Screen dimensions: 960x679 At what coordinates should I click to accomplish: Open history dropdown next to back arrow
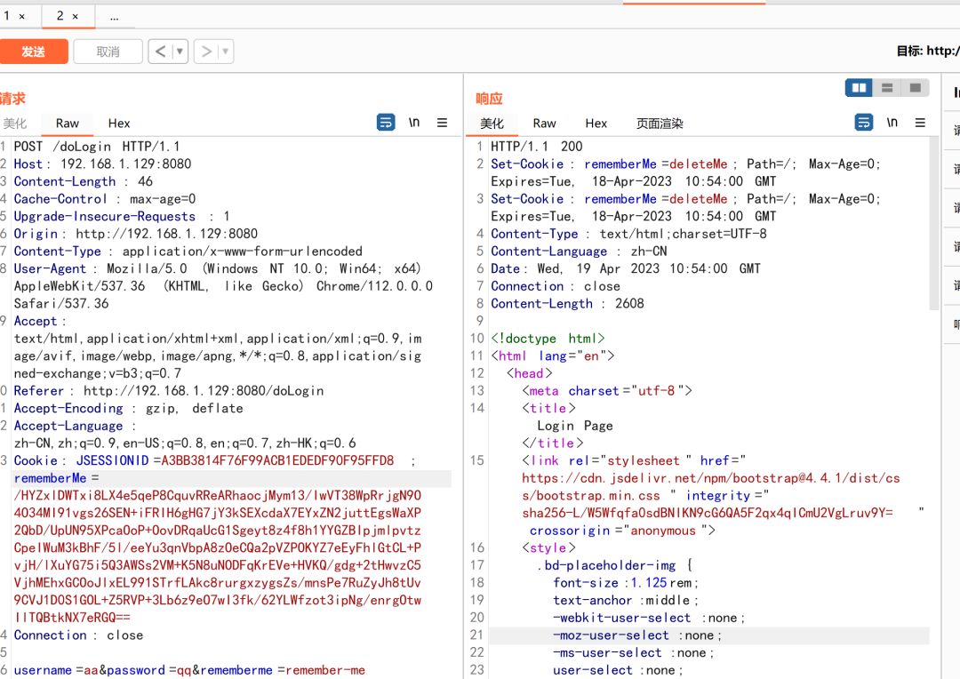(x=180, y=52)
